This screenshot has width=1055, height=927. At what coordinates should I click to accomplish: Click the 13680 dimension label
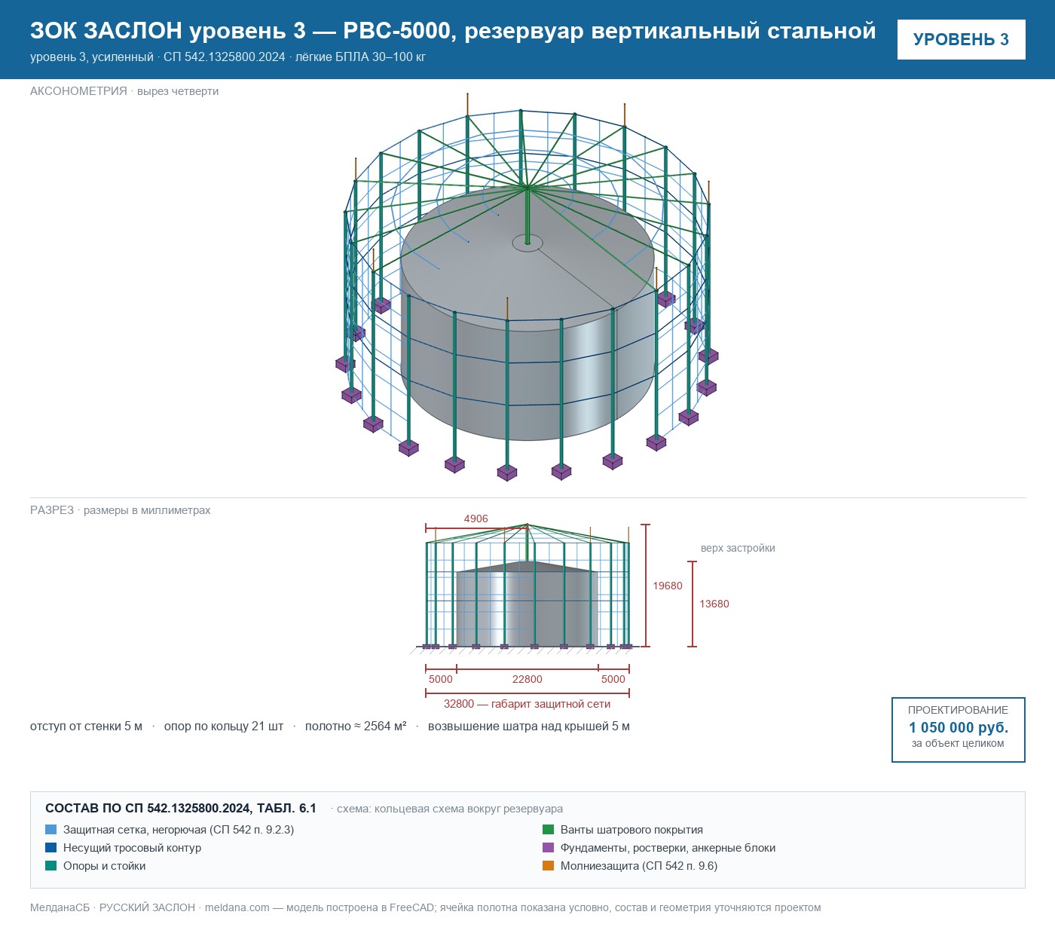tap(714, 604)
